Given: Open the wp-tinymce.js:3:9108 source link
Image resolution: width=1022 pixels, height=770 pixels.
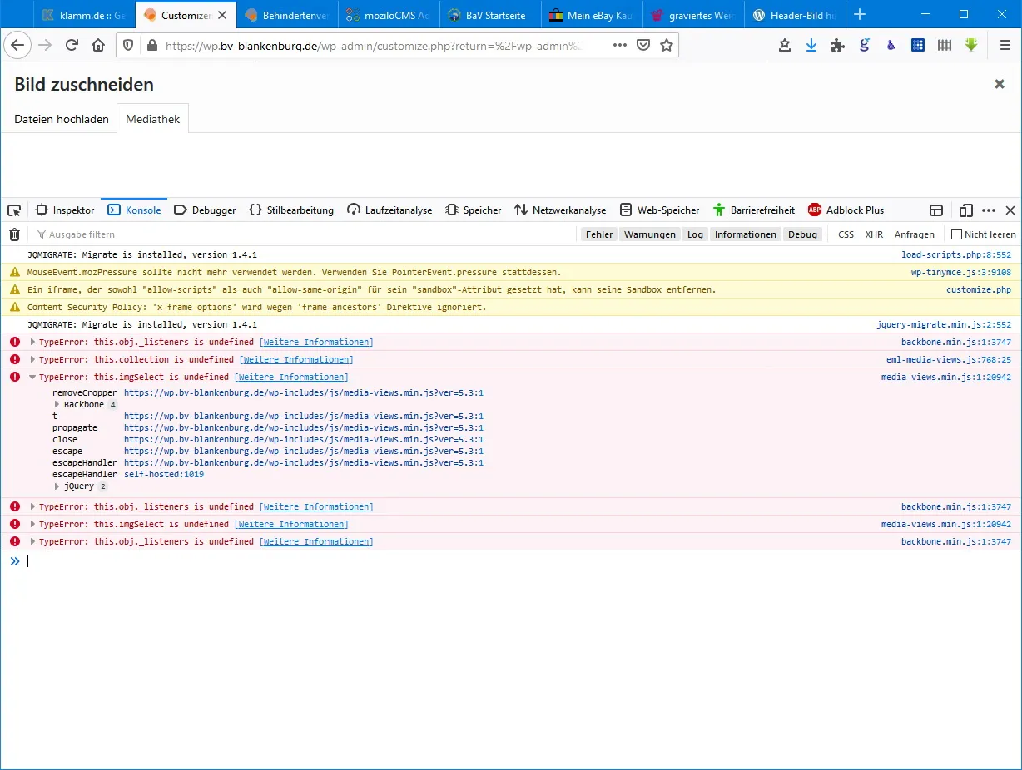Looking at the screenshot, I should point(961,272).
